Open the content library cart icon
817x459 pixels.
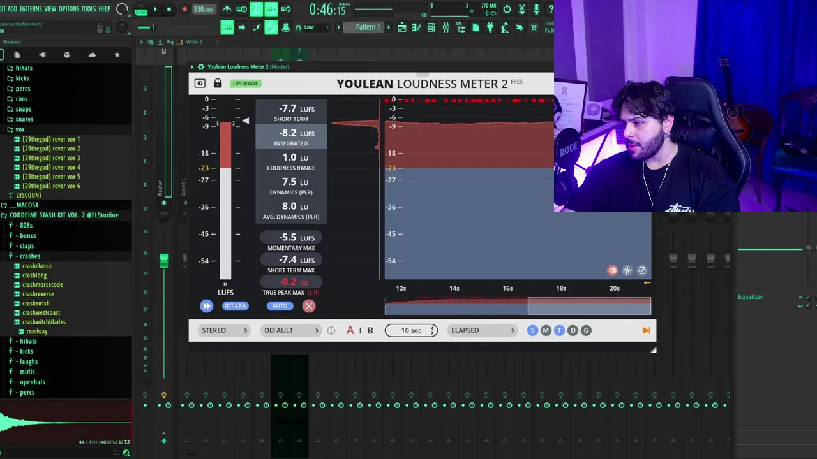point(534,27)
